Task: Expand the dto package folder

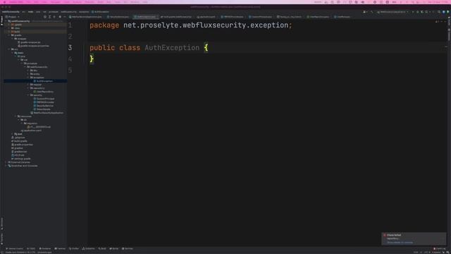Action: [28, 71]
